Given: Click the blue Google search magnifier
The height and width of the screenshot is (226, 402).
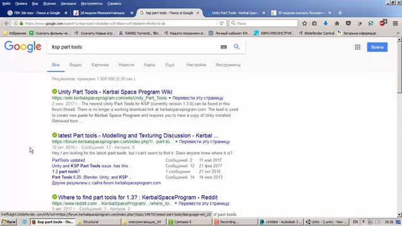Looking at the screenshot, I should click(236, 46).
